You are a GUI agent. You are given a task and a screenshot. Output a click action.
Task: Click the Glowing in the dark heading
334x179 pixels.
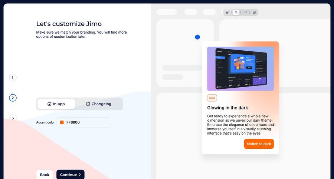point(227,108)
